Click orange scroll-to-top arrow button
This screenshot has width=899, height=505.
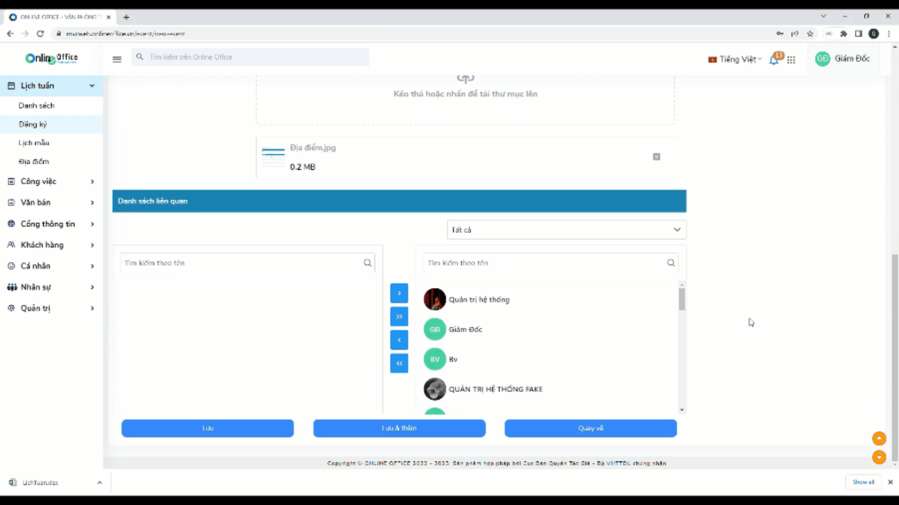(x=879, y=439)
